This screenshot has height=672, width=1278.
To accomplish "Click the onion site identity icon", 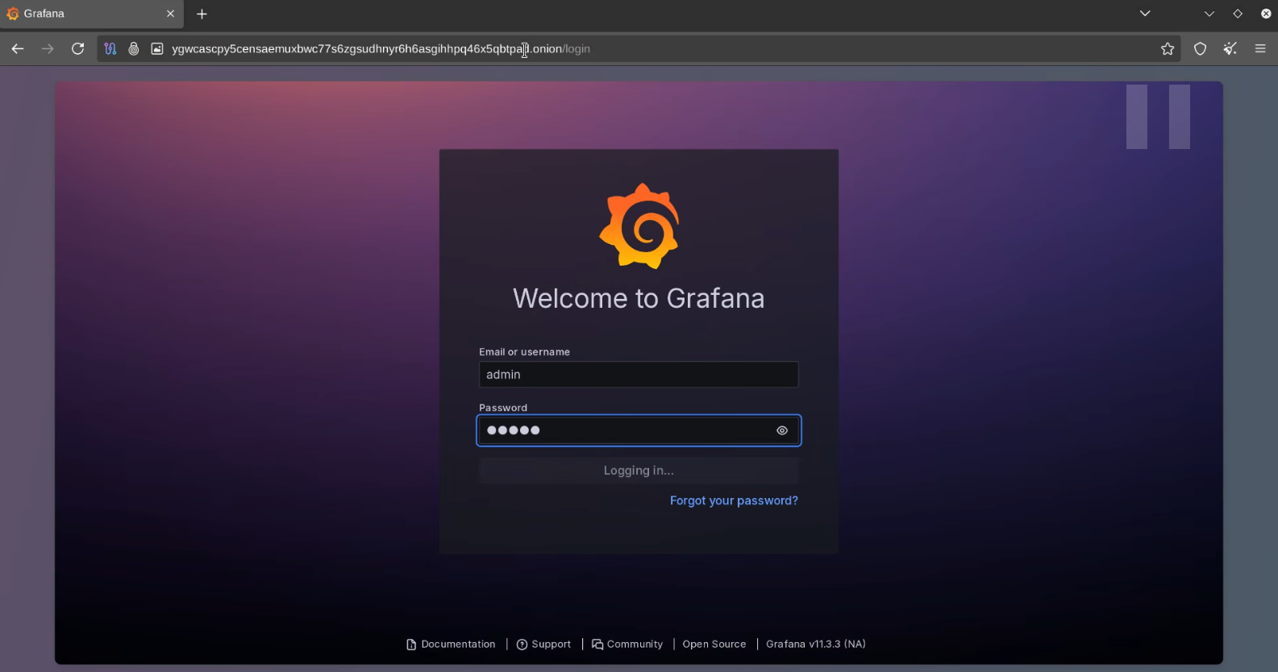I will coord(134,49).
